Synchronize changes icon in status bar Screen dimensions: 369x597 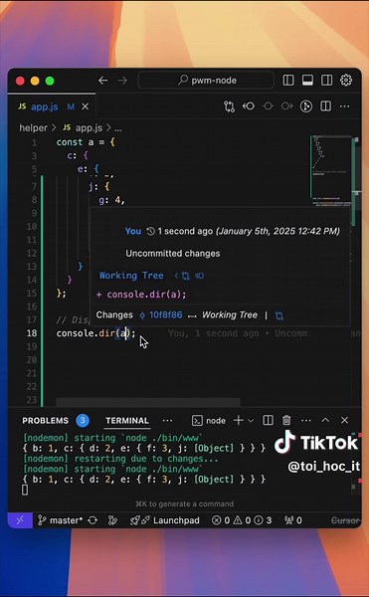[x=92, y=520]
